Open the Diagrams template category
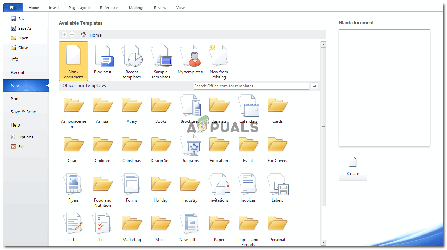The width and height of the screenshot is (447, 250). [190, 149]
